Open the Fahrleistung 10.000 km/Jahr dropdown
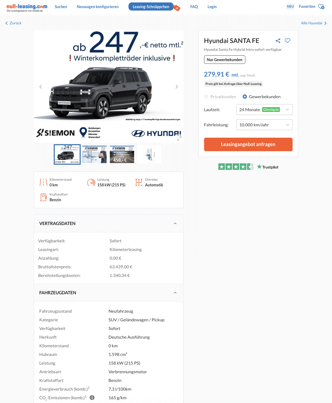 point(264,125)
